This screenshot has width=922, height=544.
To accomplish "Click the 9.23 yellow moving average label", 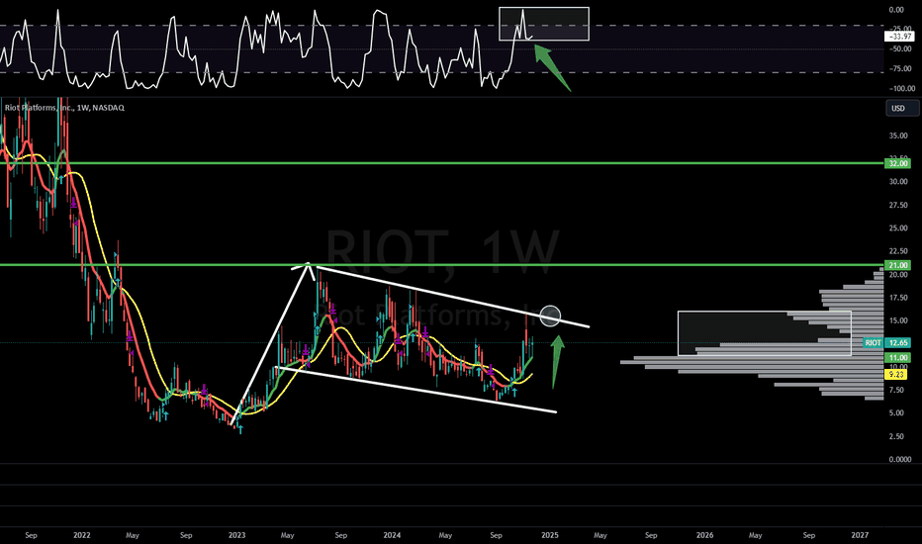I will (896, 374).
